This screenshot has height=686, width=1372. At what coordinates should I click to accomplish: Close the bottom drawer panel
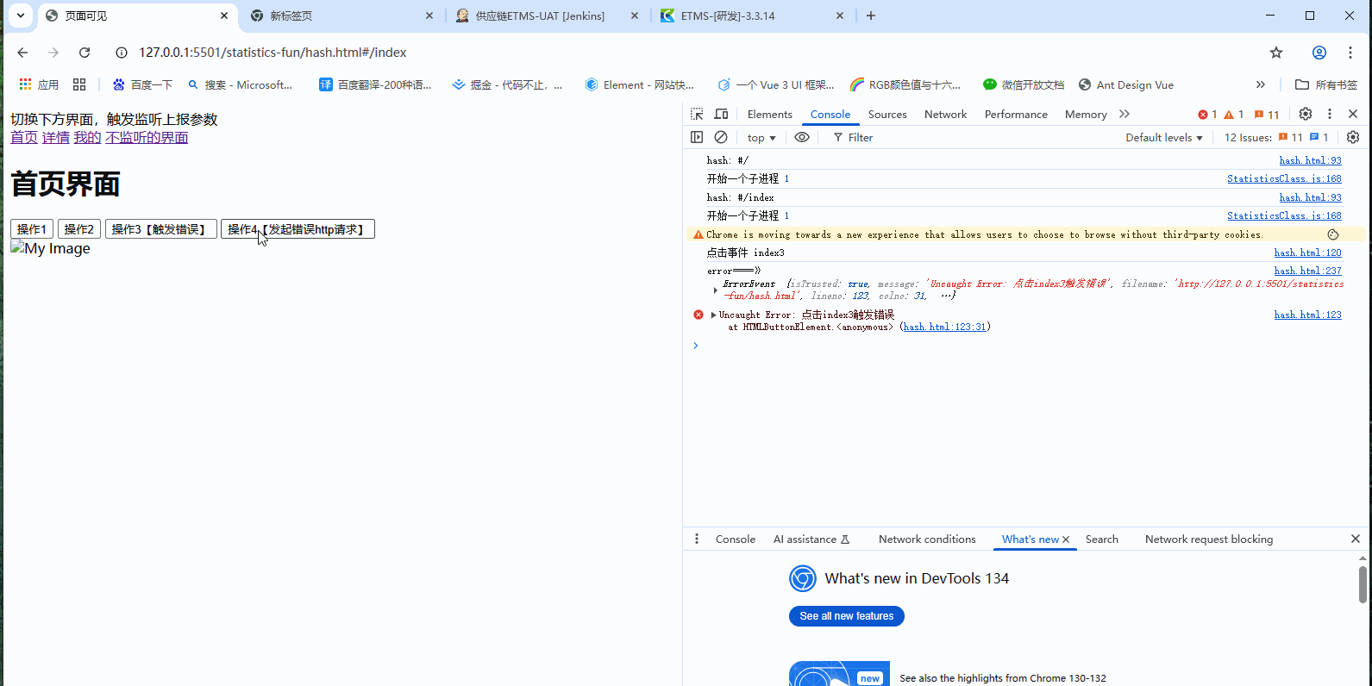(1356, 539)
